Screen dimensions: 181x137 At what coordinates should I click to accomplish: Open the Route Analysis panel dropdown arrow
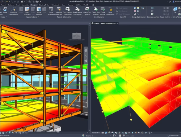coord(171,17)
